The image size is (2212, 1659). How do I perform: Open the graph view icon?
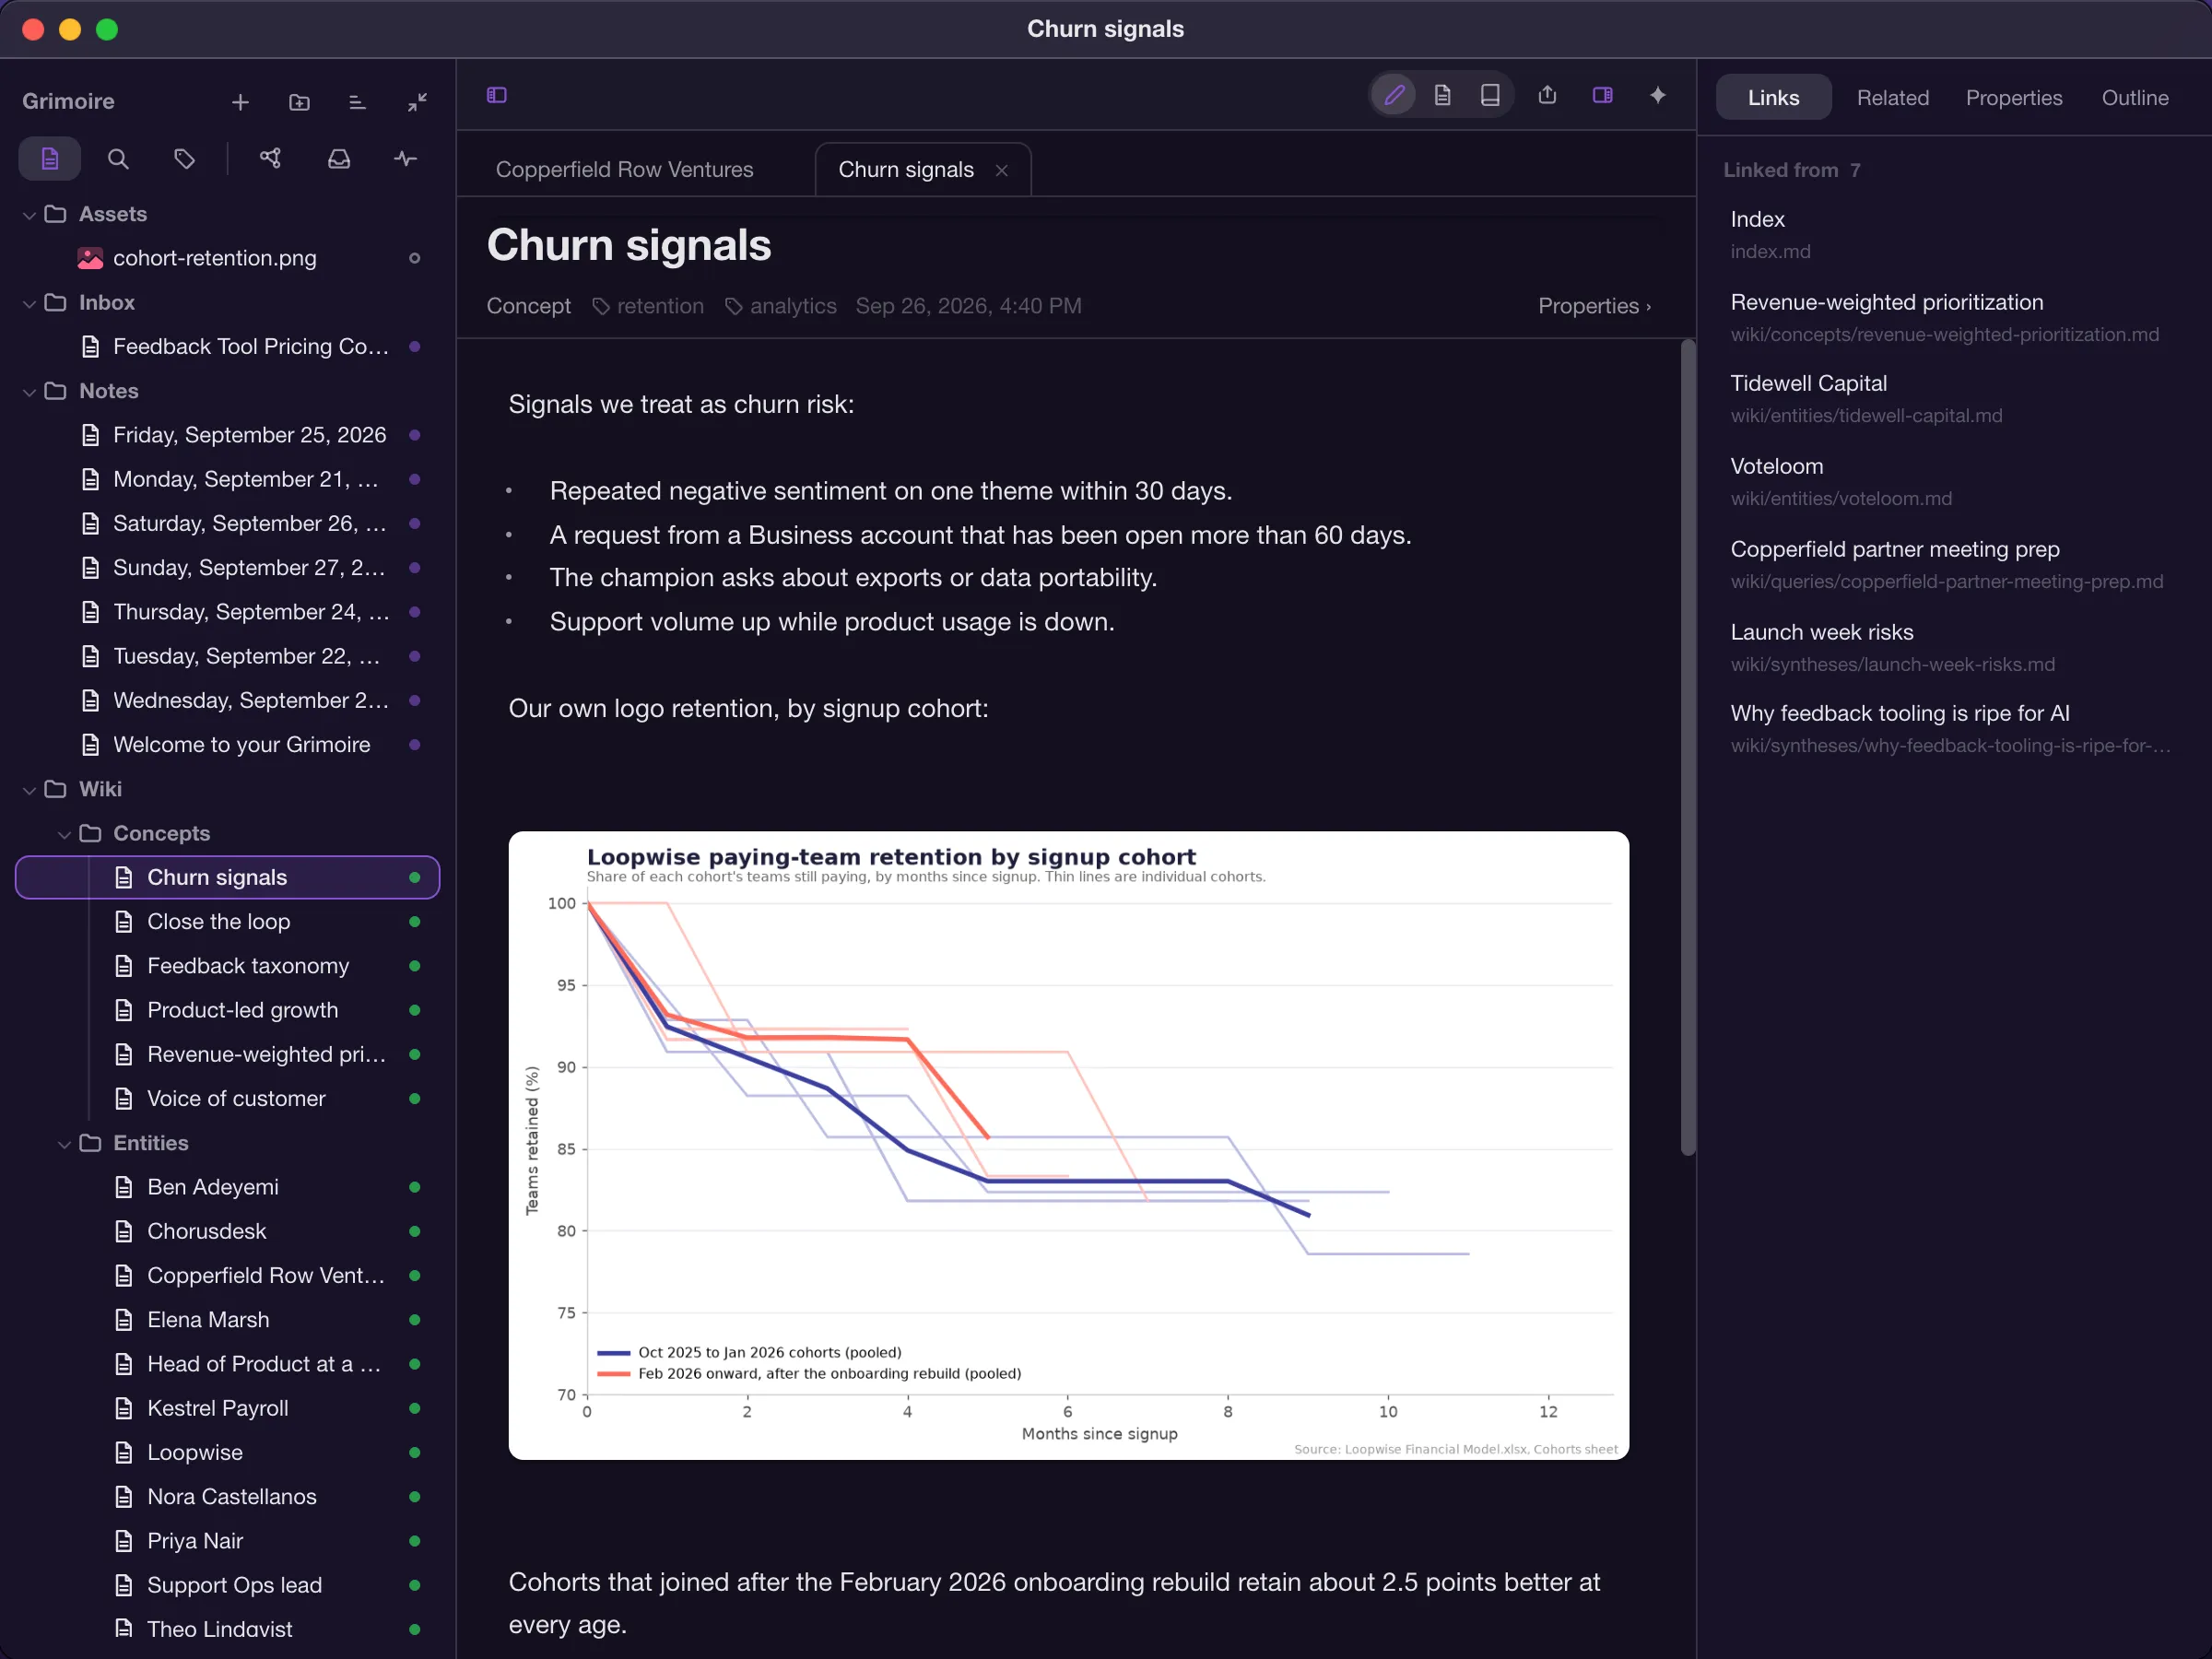pos(270,159)
